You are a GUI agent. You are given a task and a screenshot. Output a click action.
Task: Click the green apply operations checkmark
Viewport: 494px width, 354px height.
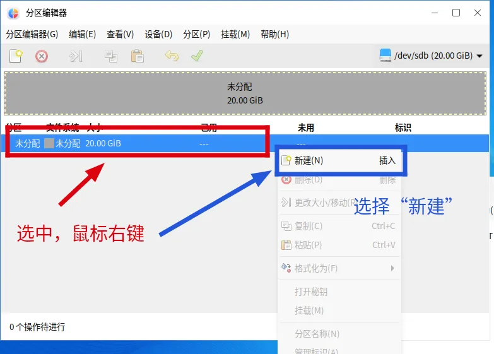pyautogui.click(x=197, y=56)
